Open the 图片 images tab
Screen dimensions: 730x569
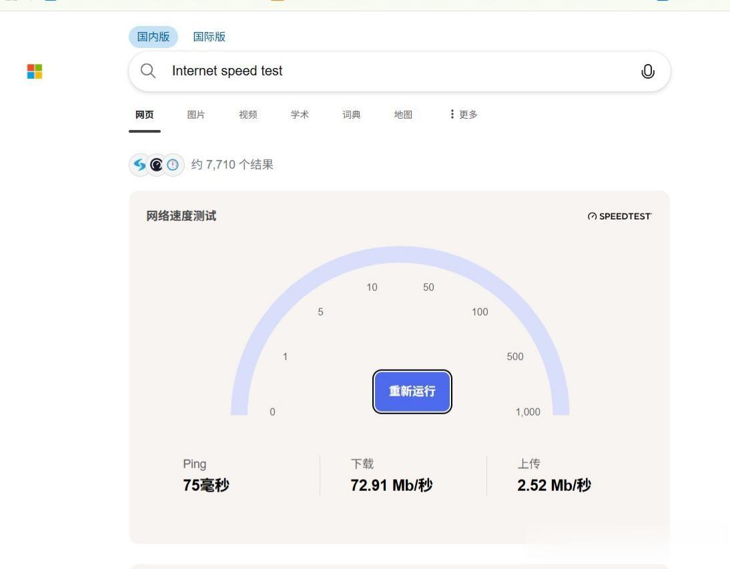(x=196, y=115)
